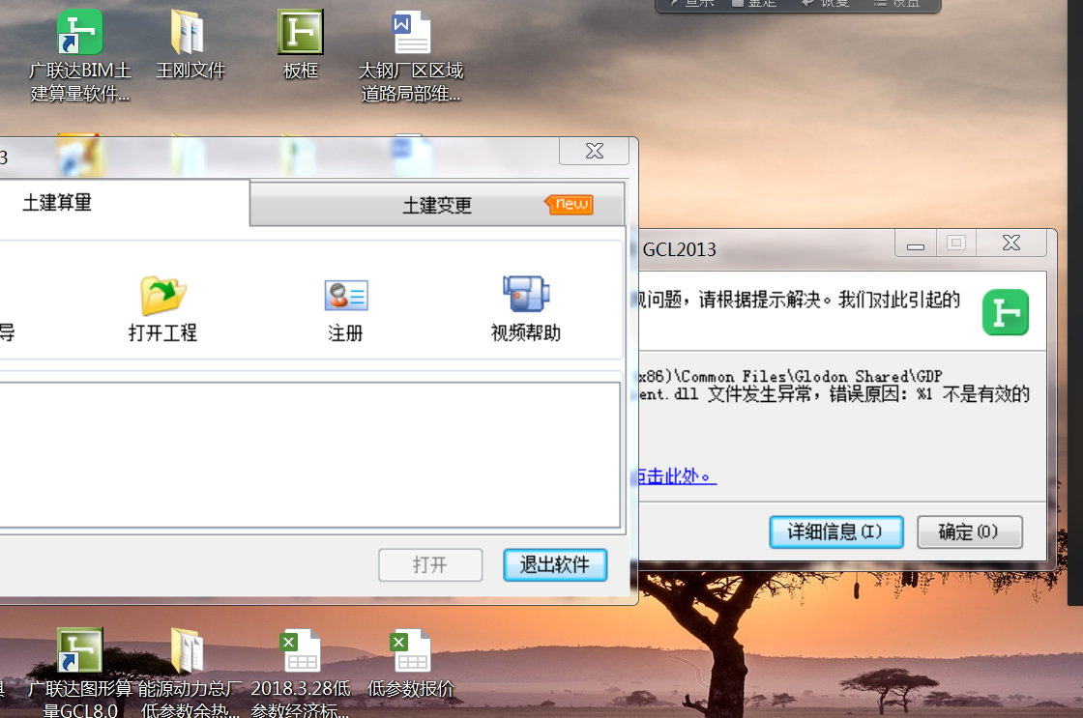Click the 详细信息(I) button
The width and height of the screenshot is (1083, 718).
click(836, 531)
